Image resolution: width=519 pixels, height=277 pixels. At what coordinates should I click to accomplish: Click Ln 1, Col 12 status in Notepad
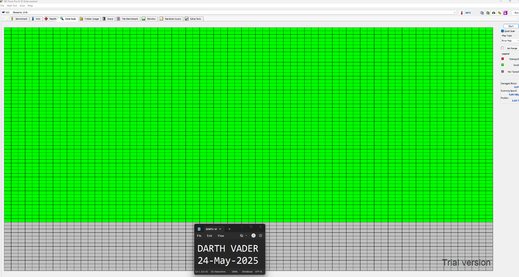point(201,272)
